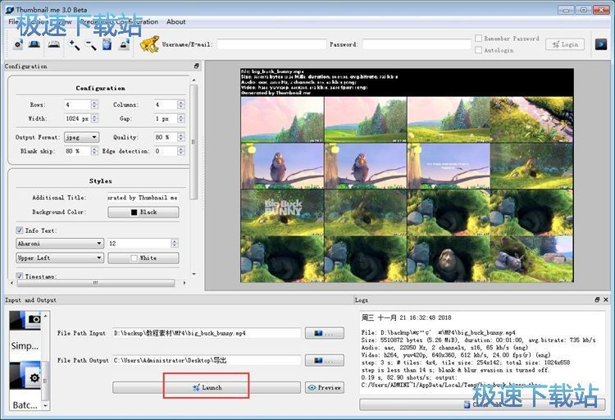
Task: Open the Aharoni font dropdown
Action: (x=60, y=244)
